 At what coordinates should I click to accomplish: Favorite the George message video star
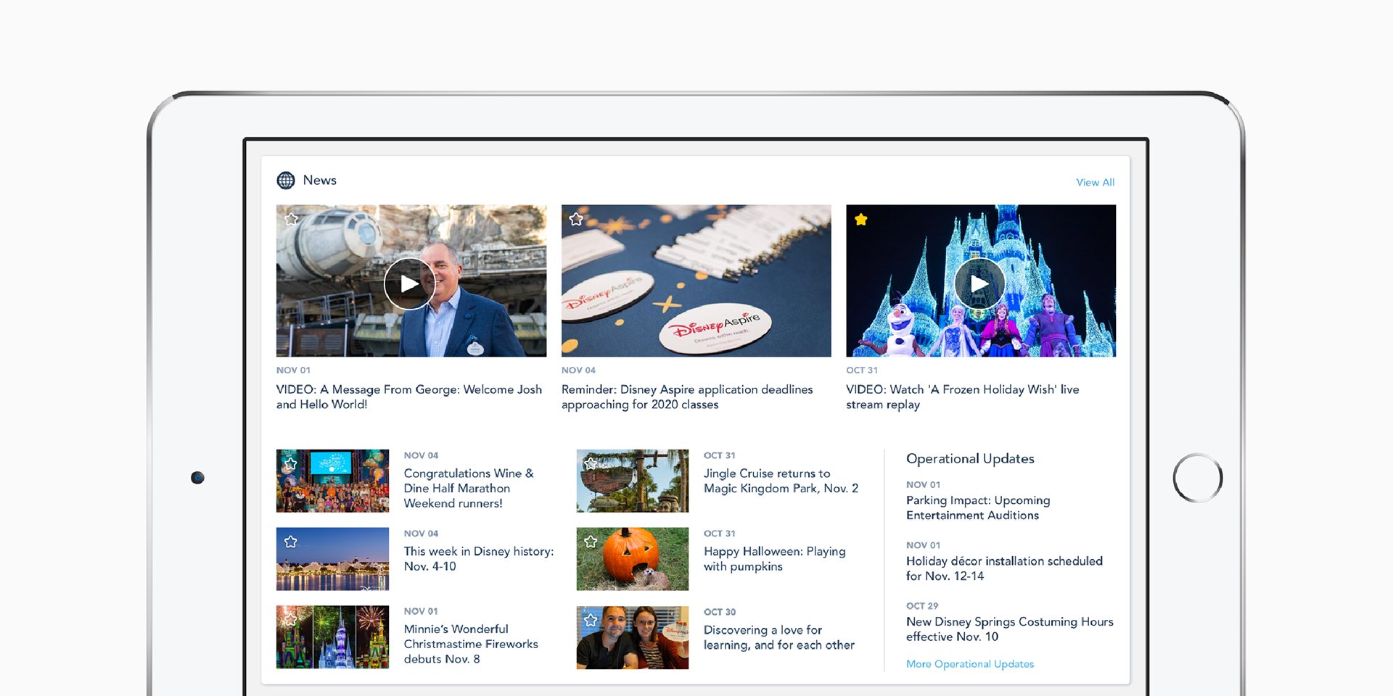(x=292, y=219)
